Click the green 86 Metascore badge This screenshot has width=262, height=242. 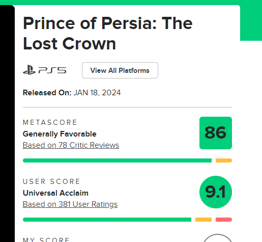[x=216, y=133]
